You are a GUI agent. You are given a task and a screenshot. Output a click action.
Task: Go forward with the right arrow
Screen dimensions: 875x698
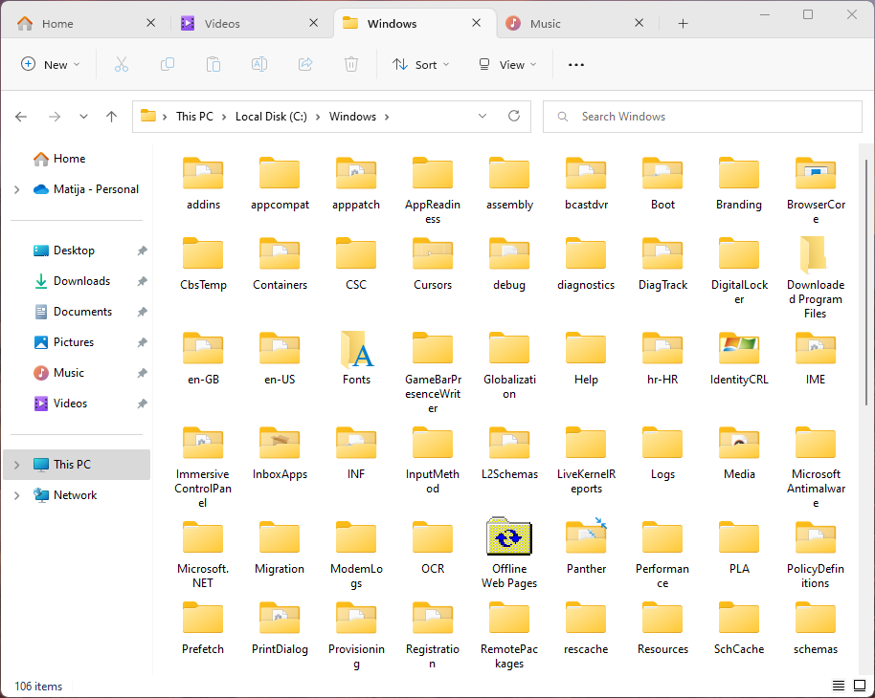pyautogui.click(x=55, y=117)
